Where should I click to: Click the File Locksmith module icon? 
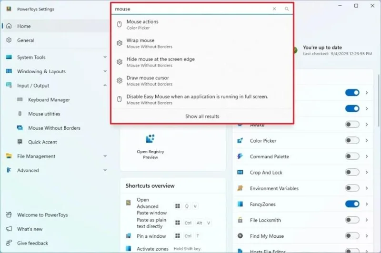point(240,220)
